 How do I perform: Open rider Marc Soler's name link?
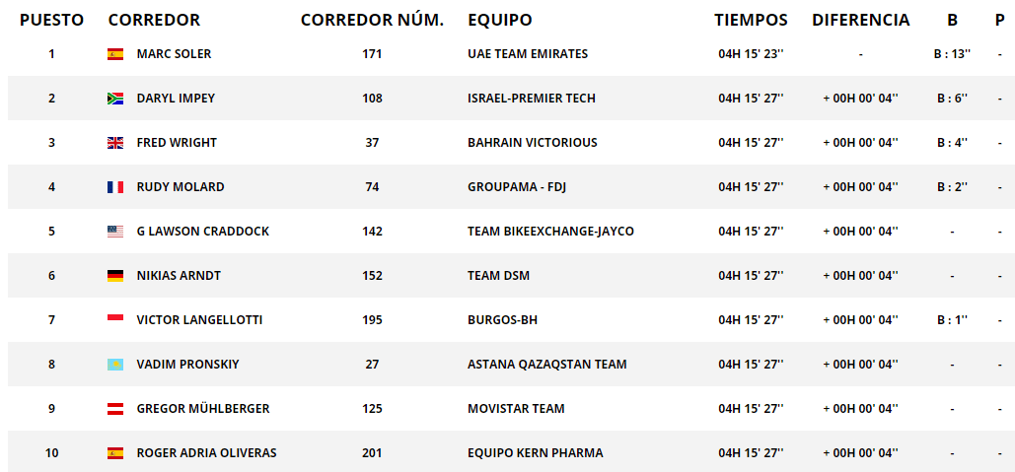174,54
